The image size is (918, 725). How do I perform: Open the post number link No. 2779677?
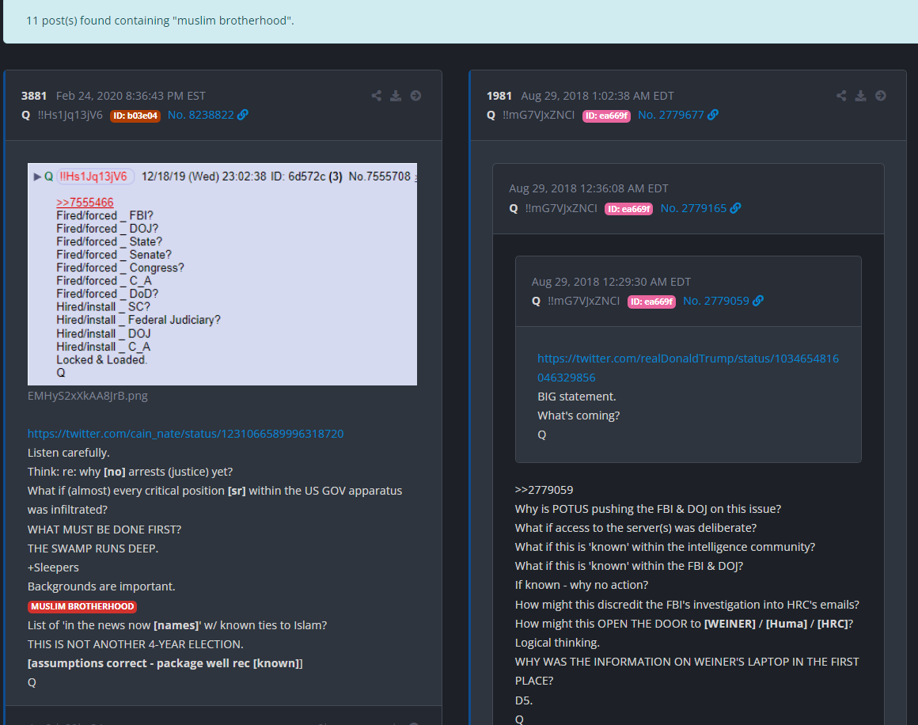(671, 115)
